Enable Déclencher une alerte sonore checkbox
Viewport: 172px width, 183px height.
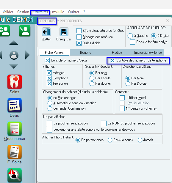pos(49,130)
